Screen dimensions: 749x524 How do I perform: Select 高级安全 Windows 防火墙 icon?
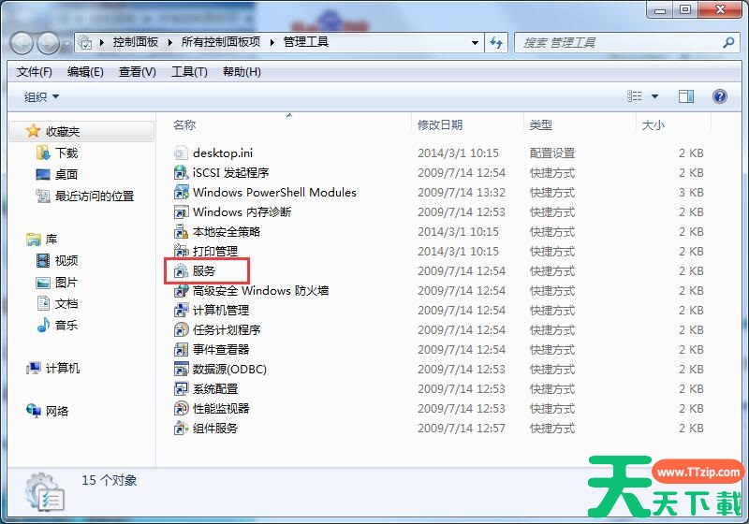click(181, 291)
